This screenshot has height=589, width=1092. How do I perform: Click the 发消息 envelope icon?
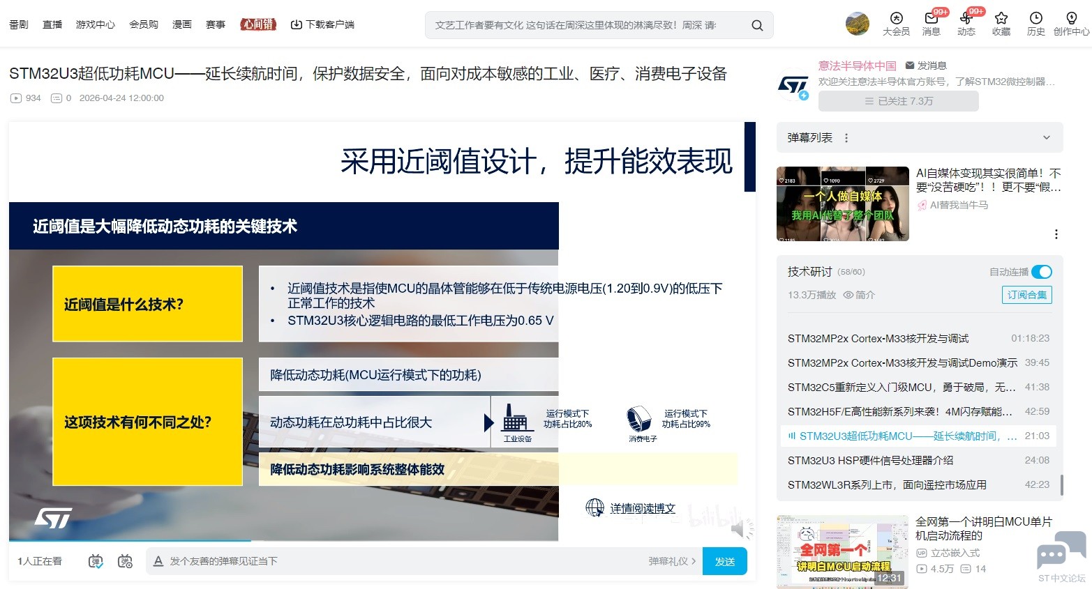coord(910,66)
